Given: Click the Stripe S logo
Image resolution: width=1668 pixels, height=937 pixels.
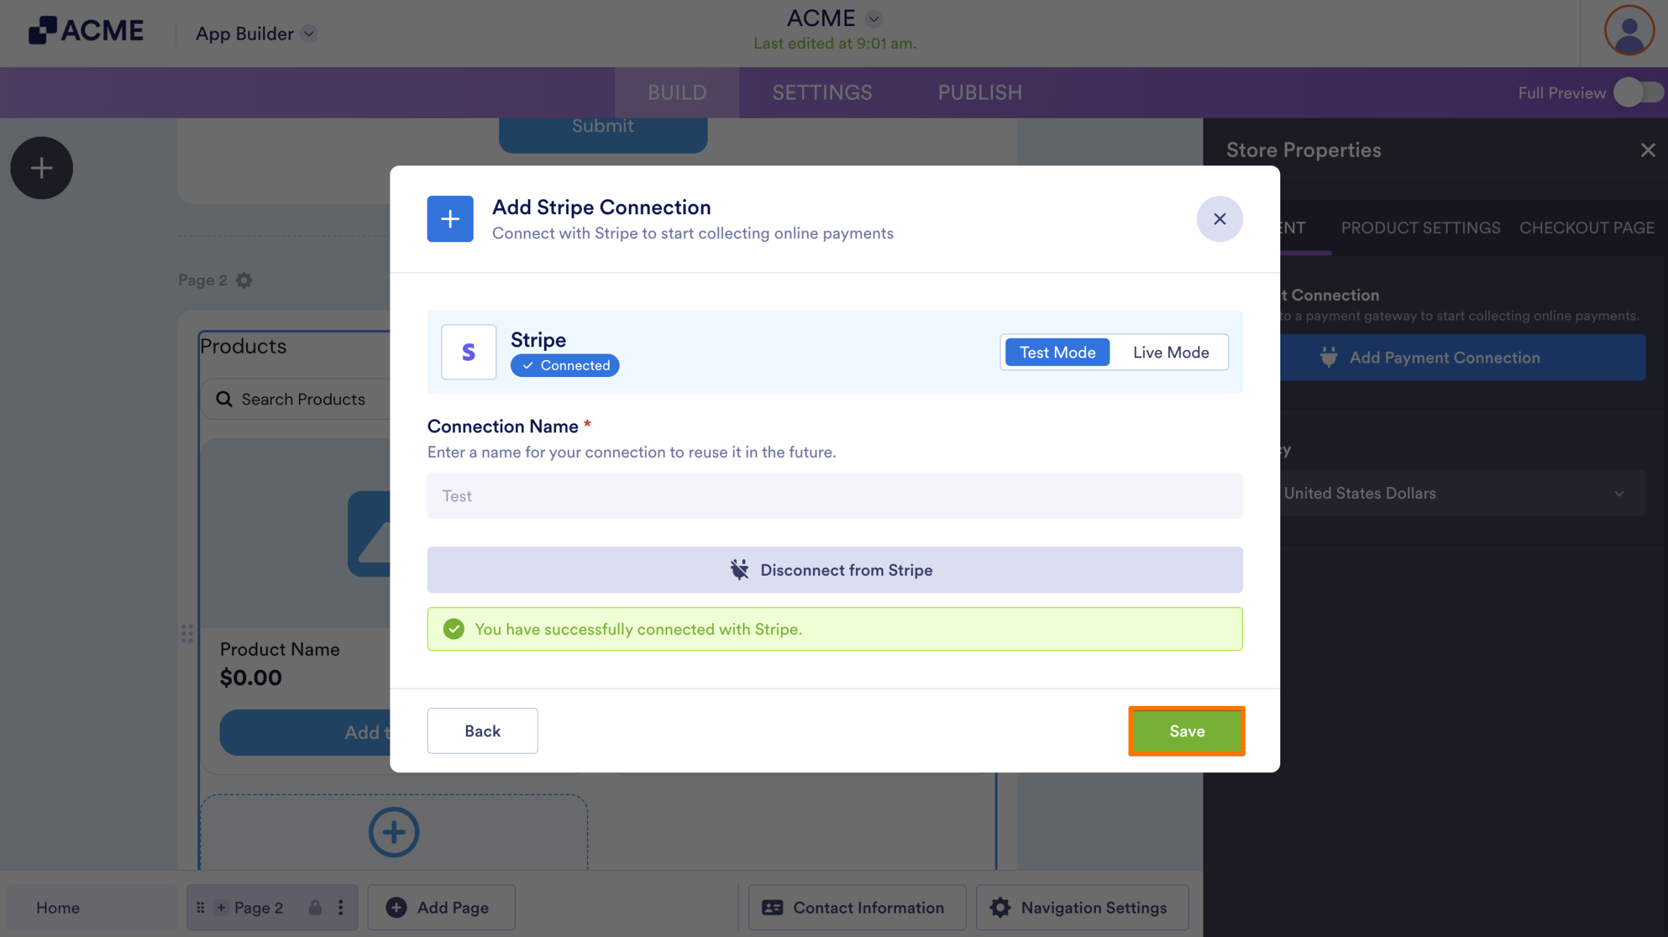Looking at the screenshot, I should click(468, 352).
